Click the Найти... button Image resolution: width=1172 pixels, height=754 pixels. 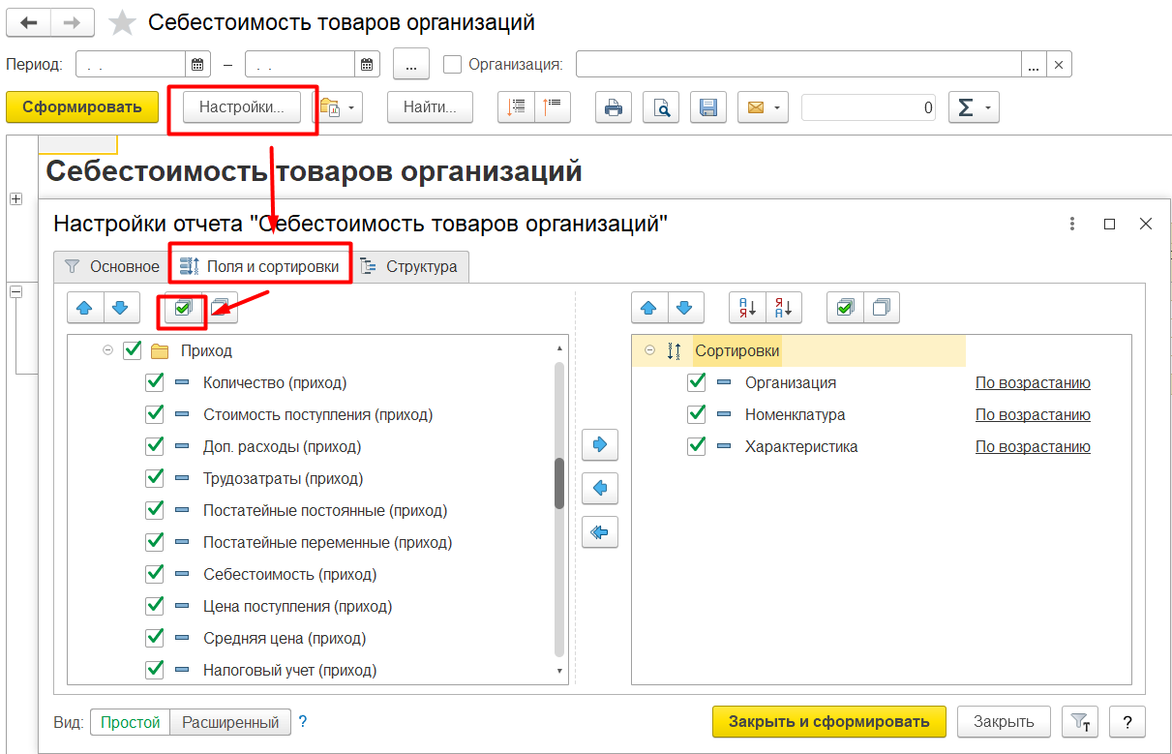[x=431, y=107]
